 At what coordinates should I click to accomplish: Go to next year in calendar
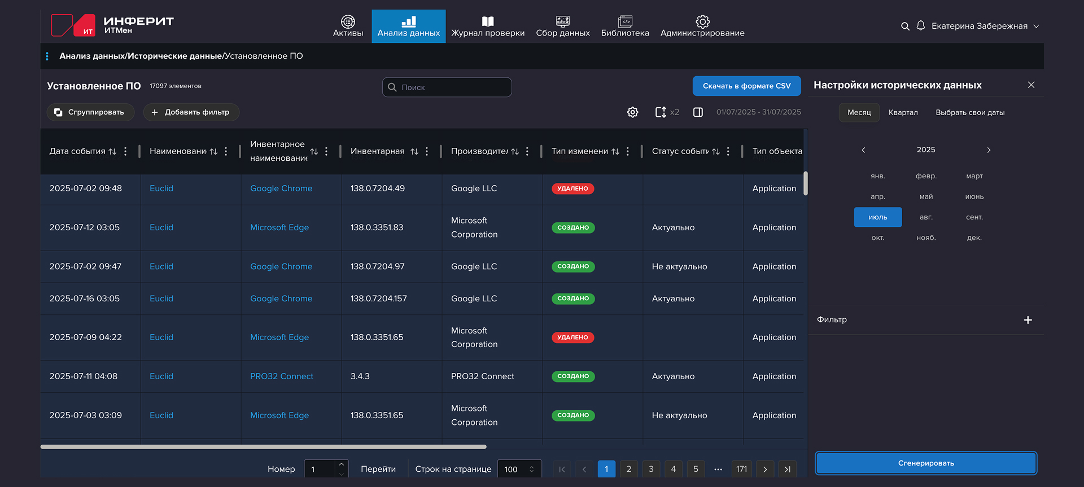point(989,150)
